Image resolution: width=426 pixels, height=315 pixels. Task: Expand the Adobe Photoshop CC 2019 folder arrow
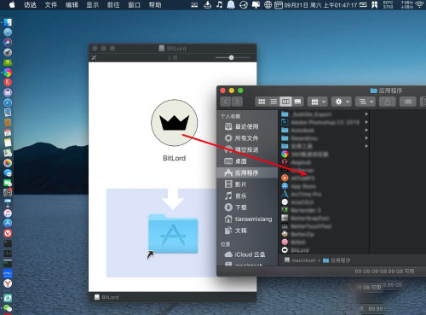coord(366,122)
